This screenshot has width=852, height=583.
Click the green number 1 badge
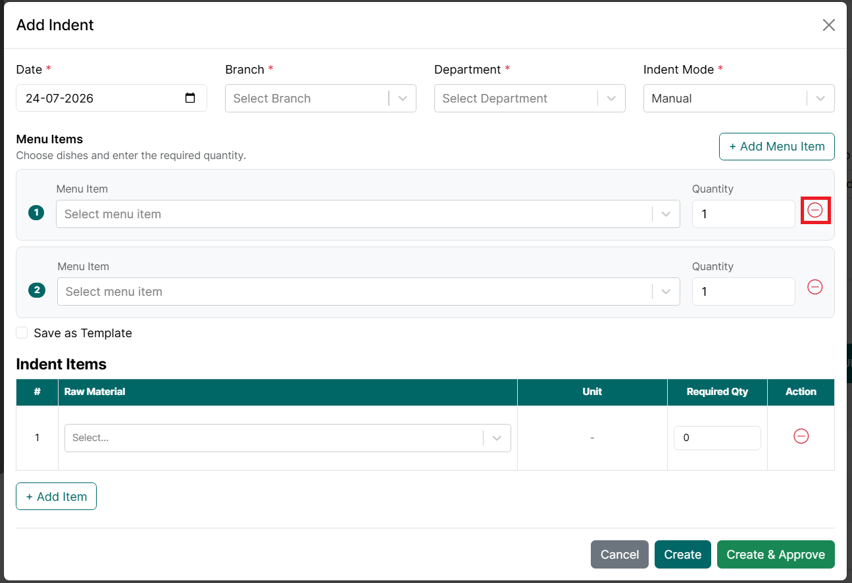[36, 213]
